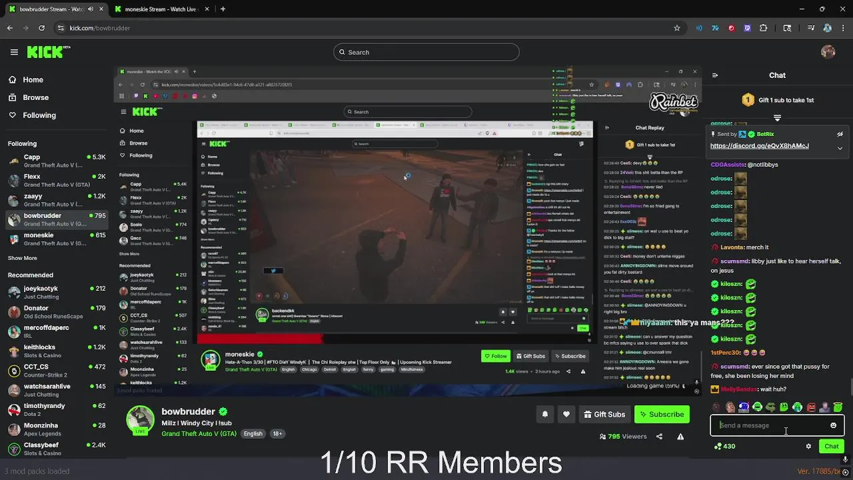Open a new browser tab
The height and width of the screenshot is (480, 853).
pos(223,9)
